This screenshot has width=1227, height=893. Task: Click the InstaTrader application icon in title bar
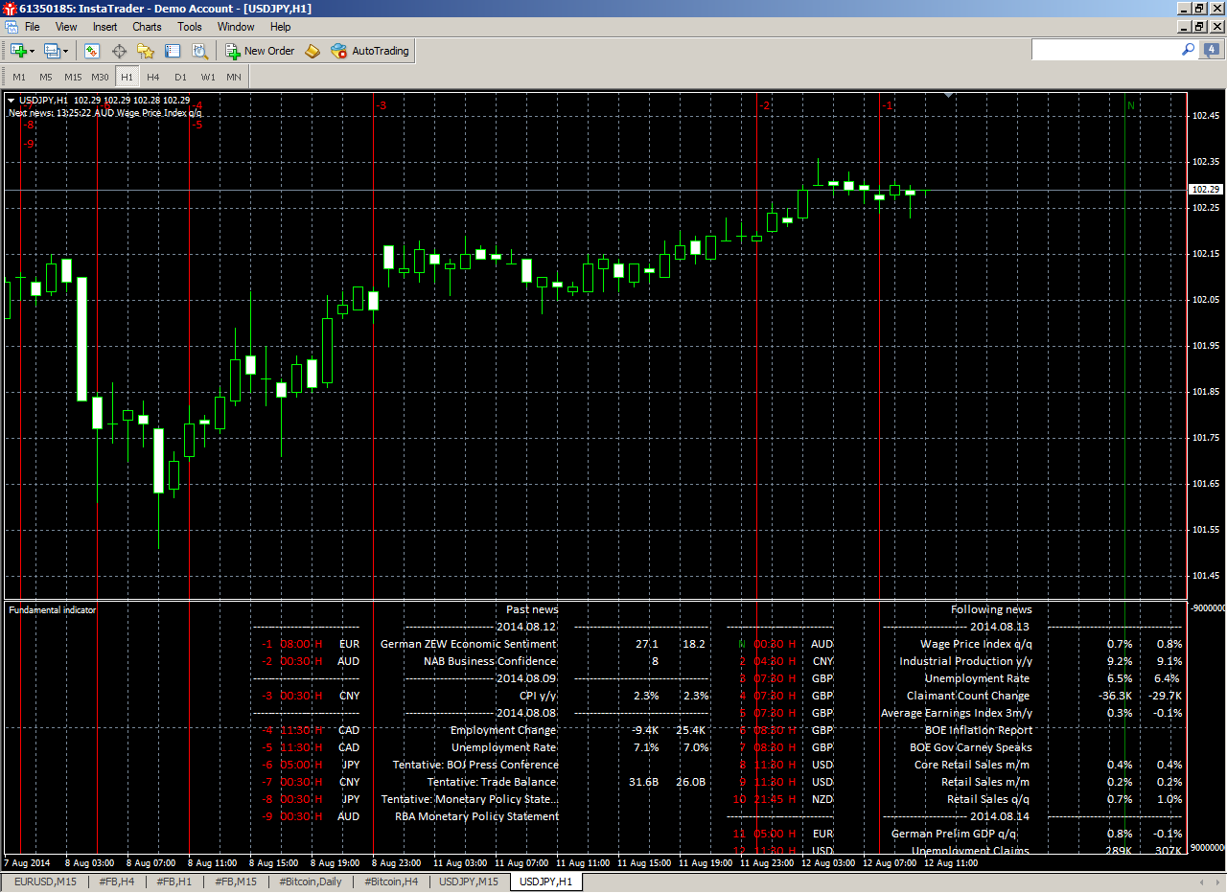10,9
